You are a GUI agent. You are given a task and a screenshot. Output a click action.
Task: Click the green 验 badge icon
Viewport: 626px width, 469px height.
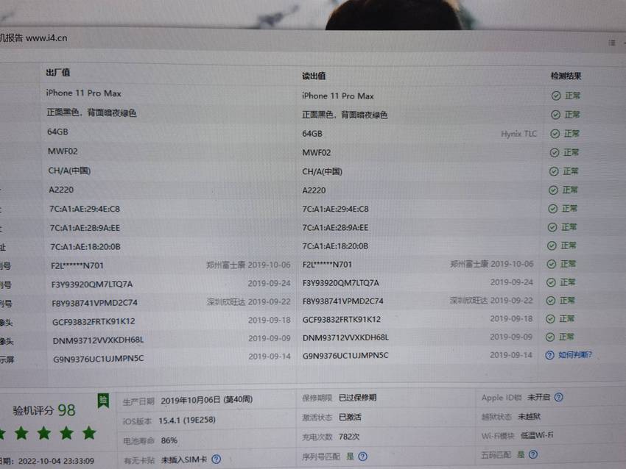(103, 401)
